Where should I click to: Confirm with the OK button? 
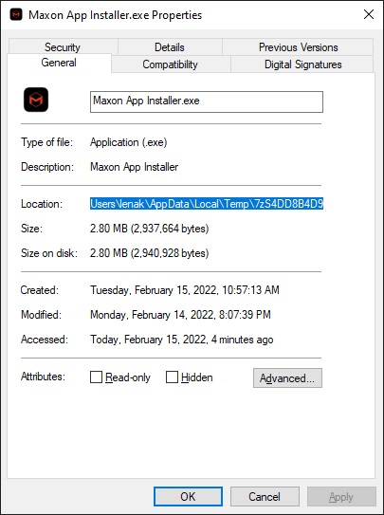[188, 496]
